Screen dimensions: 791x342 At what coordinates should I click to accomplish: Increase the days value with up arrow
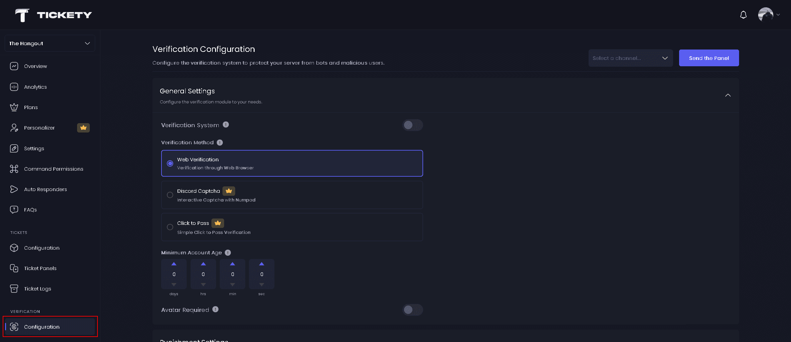(x=174, y=264)
